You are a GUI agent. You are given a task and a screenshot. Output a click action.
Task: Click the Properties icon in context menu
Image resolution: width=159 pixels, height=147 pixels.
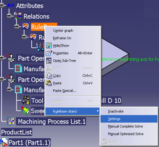point(49,53)
